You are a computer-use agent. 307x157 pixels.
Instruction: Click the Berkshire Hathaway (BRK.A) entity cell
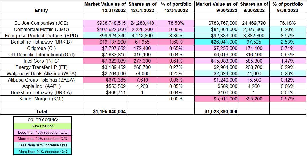point(41,92)
